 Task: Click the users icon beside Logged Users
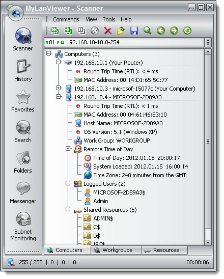[x=78, y=184]
